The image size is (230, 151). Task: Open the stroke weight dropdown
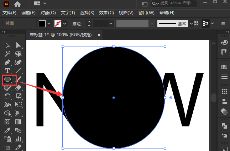[x=111, y=23]
